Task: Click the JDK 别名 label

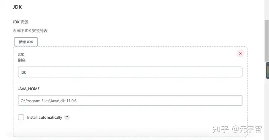Action: 22,57
